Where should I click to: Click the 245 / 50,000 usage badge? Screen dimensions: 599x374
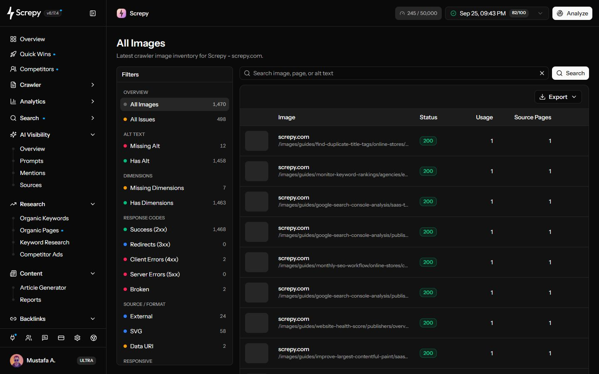[418, 13]
